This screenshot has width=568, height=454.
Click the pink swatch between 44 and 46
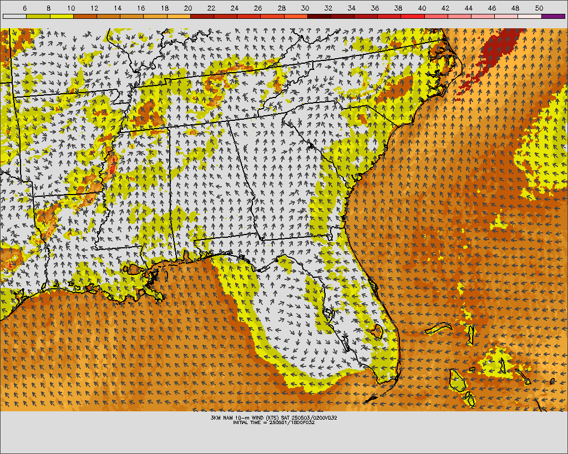point(483,16)
